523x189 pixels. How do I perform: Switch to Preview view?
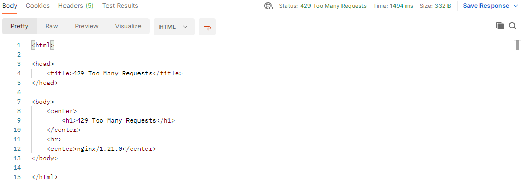tap(87, 26)
